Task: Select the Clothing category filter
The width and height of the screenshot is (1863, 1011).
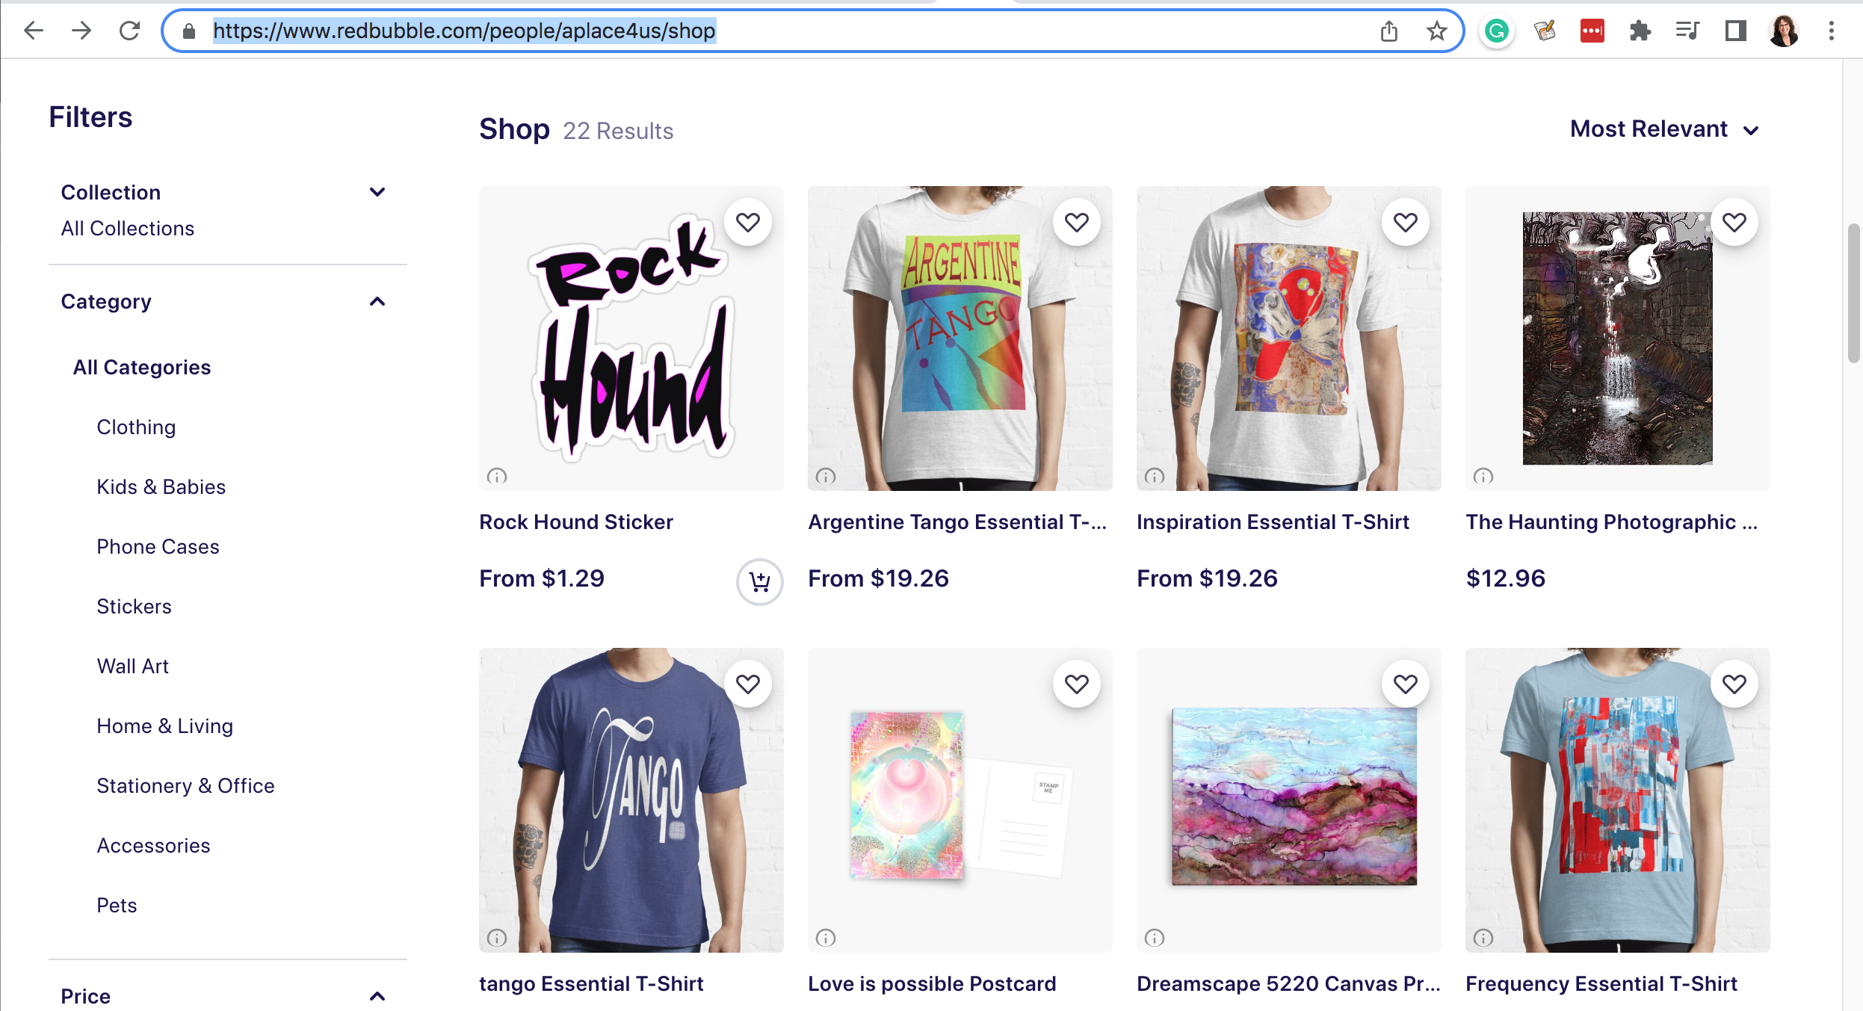Action: click(x=136, y=427)
